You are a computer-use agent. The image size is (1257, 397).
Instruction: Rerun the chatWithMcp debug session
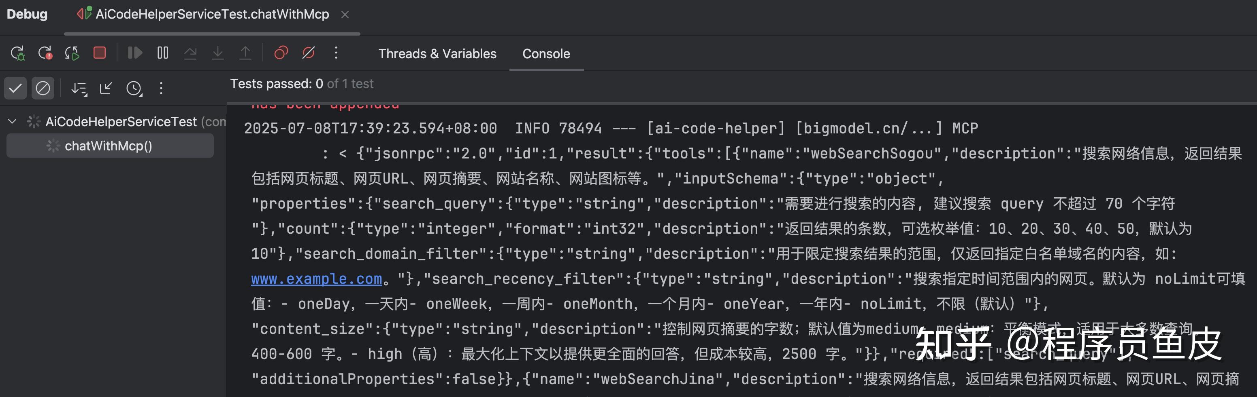[x=17, y=53]
